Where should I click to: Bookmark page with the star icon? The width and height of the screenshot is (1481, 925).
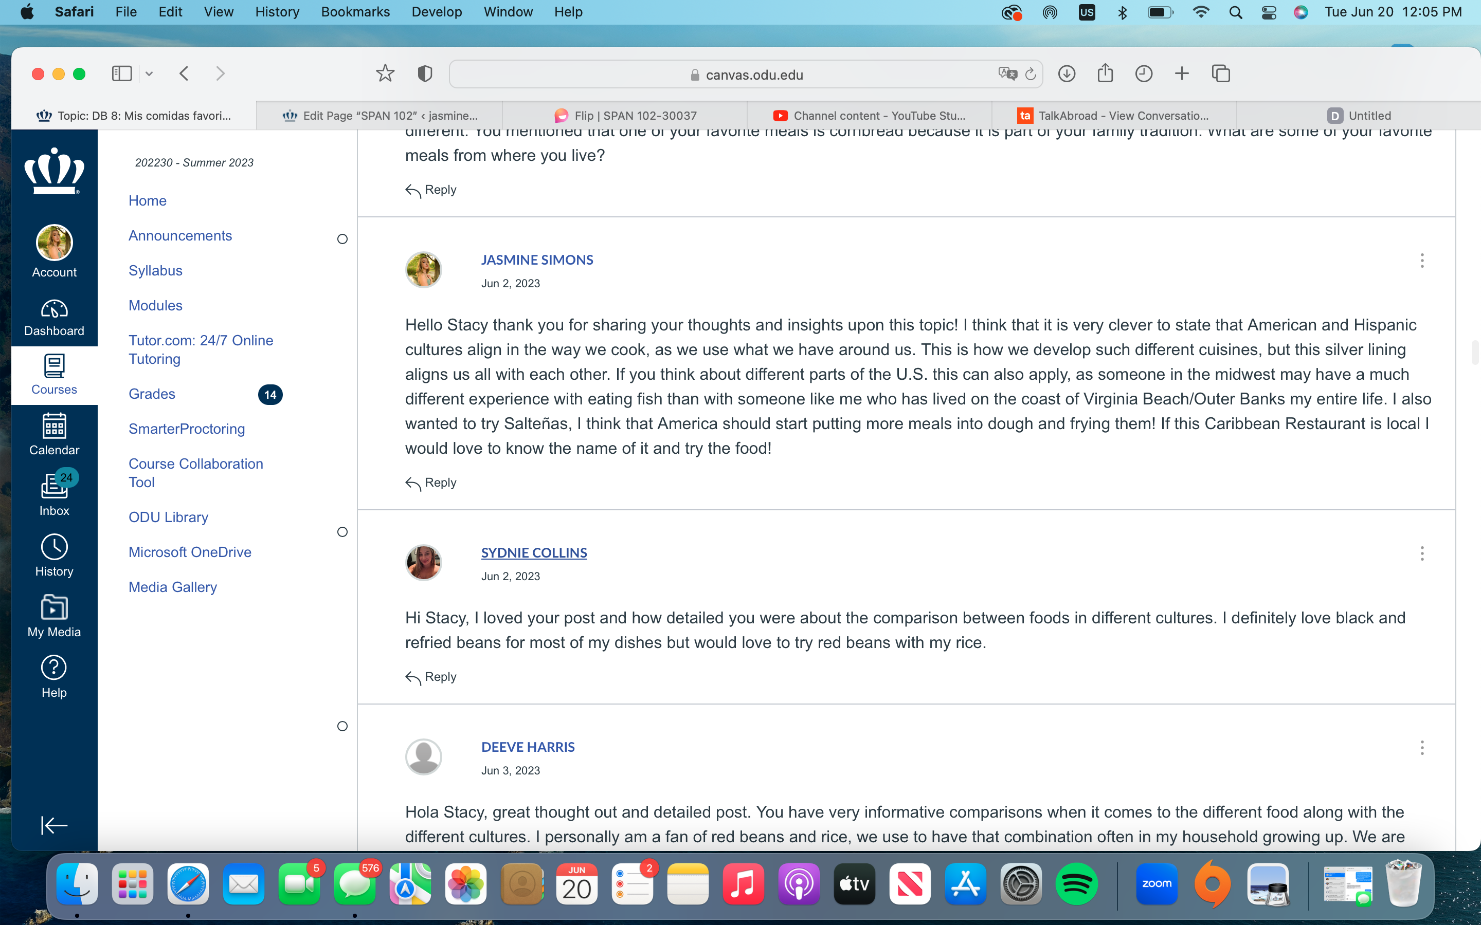pyautogui.click(x=385, y=74)
